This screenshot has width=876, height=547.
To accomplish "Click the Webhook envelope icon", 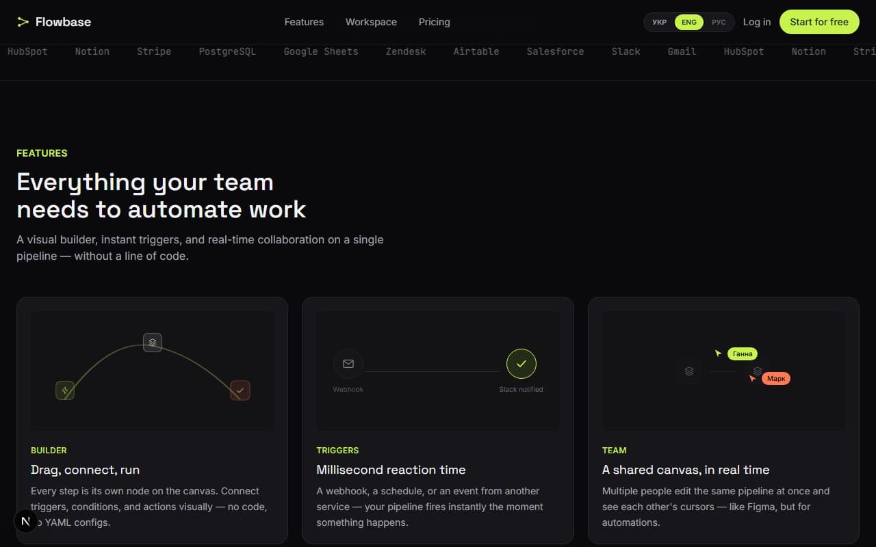I will coord(348,364).
